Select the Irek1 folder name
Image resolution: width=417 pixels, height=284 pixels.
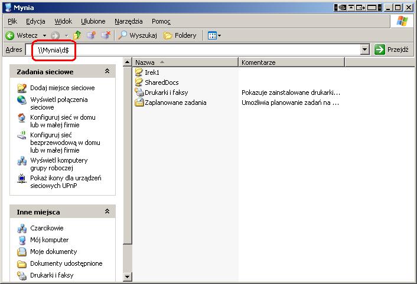point(152,72)
